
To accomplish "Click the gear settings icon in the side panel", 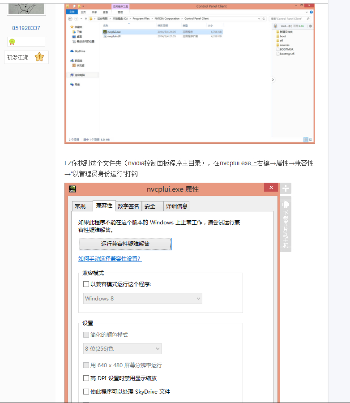I will click(311, 26).
